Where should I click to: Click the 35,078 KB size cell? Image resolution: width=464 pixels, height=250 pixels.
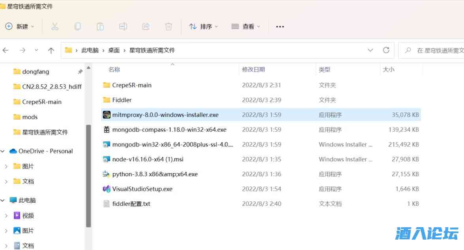[x=405, y=115]
